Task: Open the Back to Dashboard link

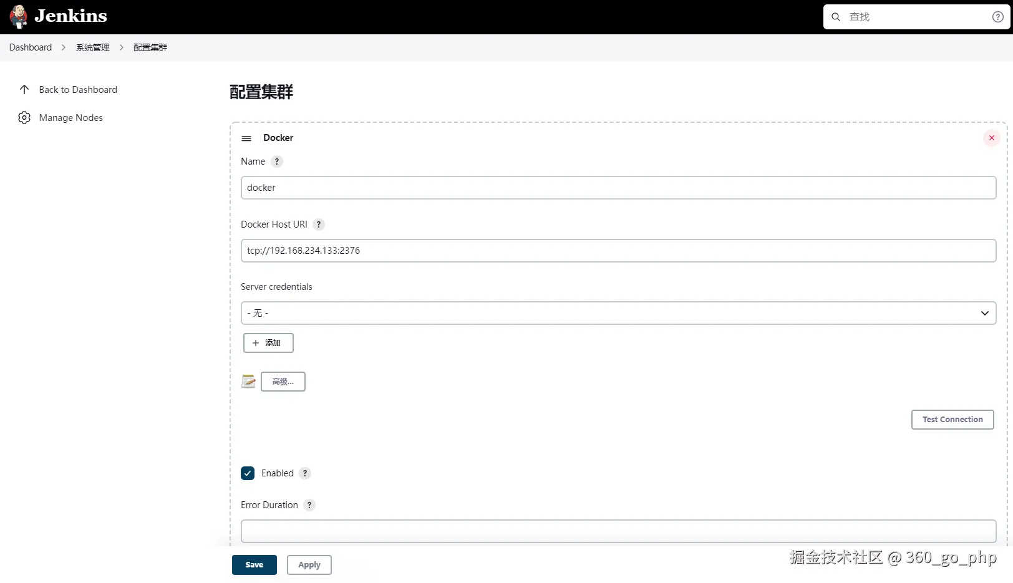Action: coord(78,90)
